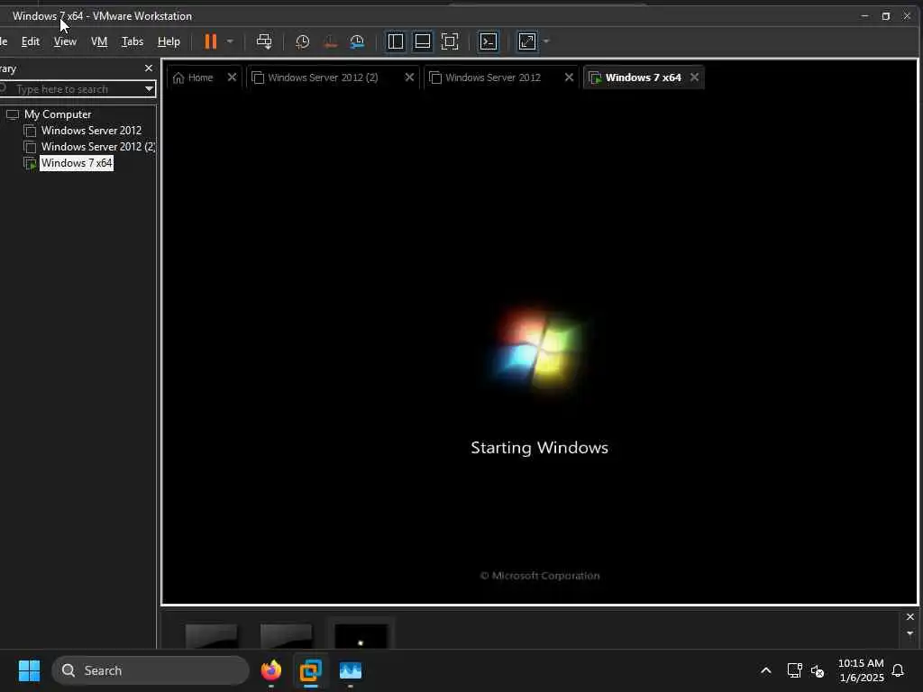Close the Windows Server 2012 tab
Viewport: 923px width, 692px height.
[570, 77]
